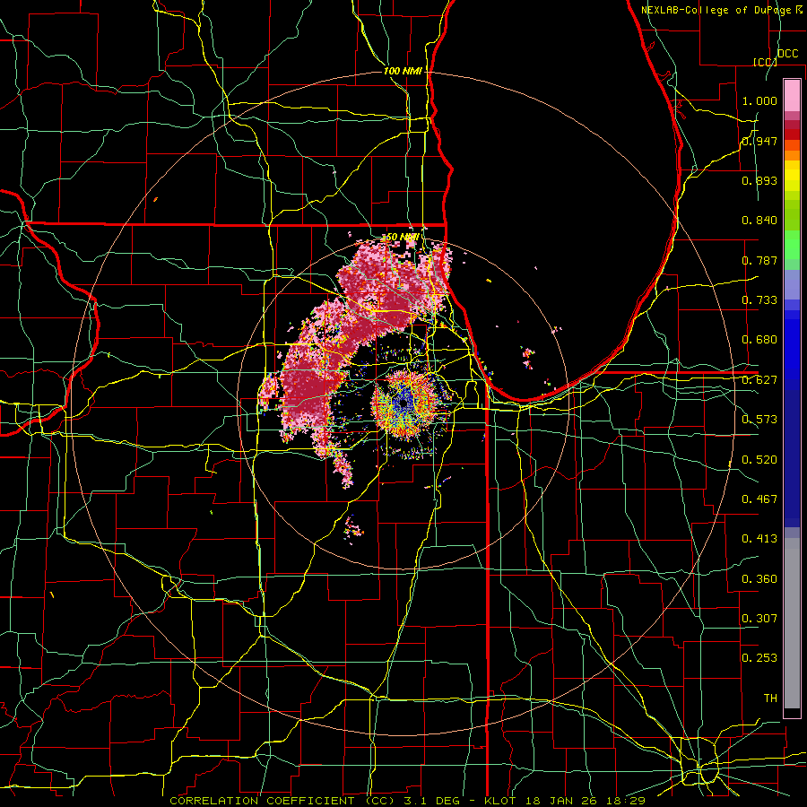Select the 0.627 color scale value
This screenshot has width=807, height=807.
coord(759,380)
